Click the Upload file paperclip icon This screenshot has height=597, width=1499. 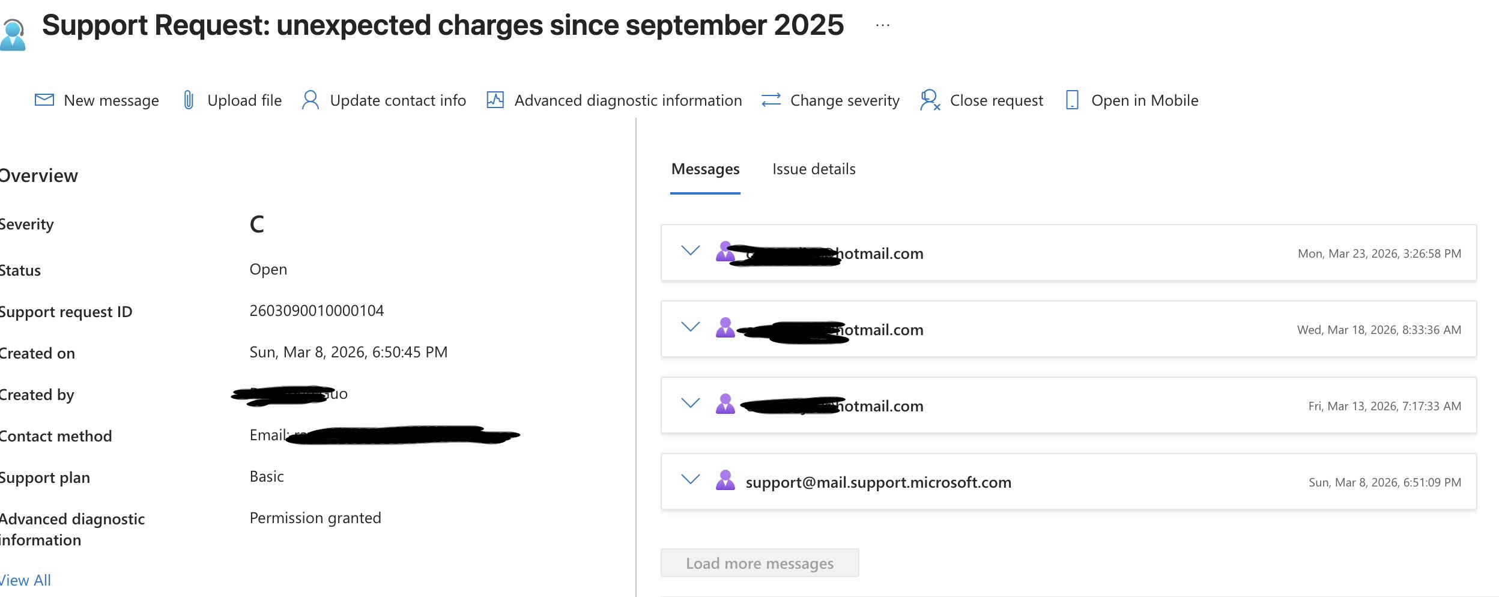(x=189, y=100)
